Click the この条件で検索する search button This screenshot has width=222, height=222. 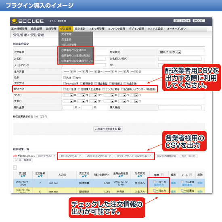tap(108, 129)
